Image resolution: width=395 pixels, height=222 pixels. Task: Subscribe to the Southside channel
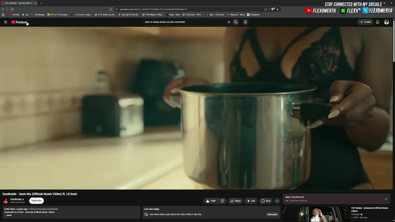(36, 200)
